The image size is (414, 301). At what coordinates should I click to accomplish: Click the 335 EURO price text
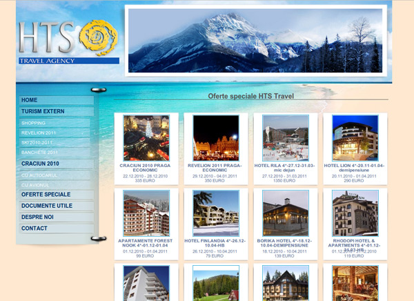(145, 181)
